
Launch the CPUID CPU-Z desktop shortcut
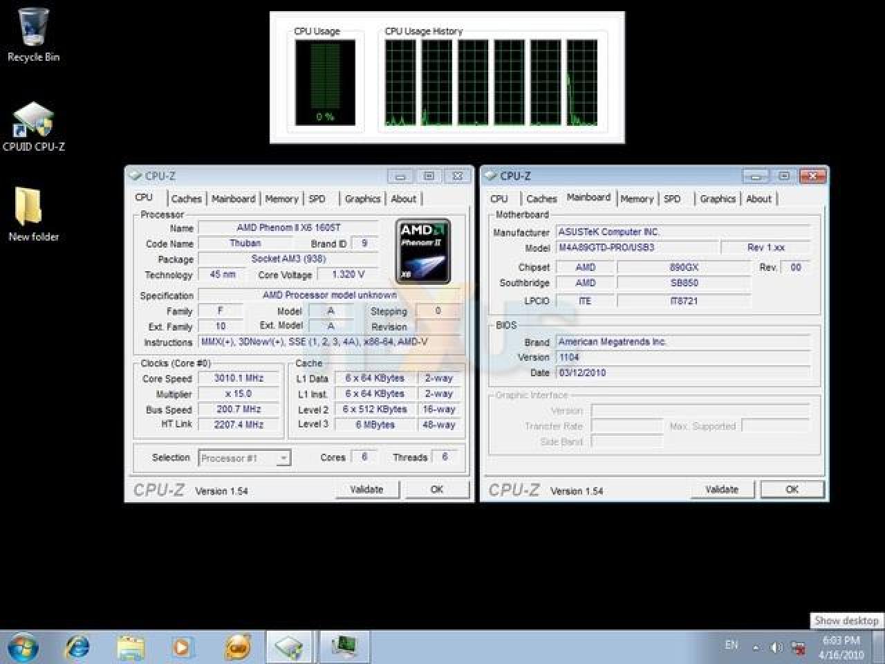pyautogui.click(x=33, y=127)
